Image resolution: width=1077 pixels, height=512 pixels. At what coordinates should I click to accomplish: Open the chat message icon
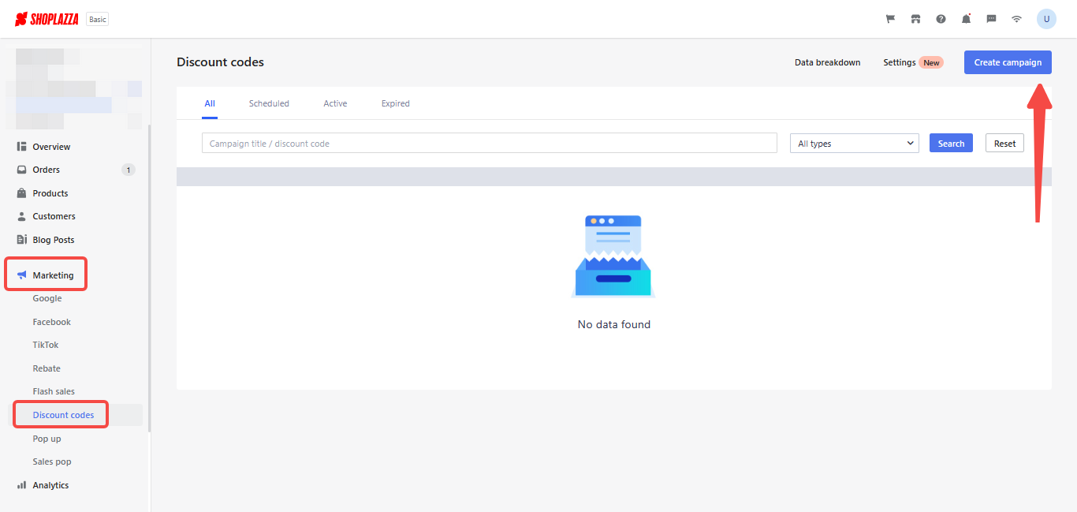point(991,19)
